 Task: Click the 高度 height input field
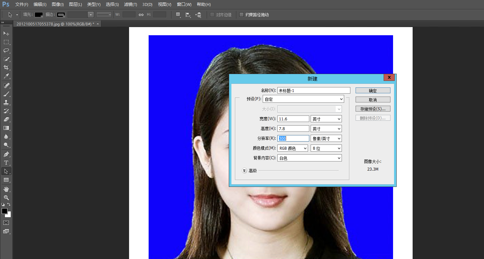293,129
